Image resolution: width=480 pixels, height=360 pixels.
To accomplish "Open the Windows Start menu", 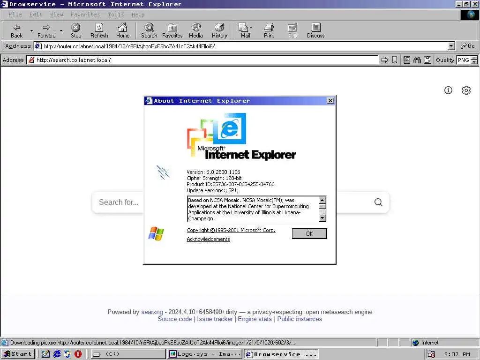I will click(18, 354).
